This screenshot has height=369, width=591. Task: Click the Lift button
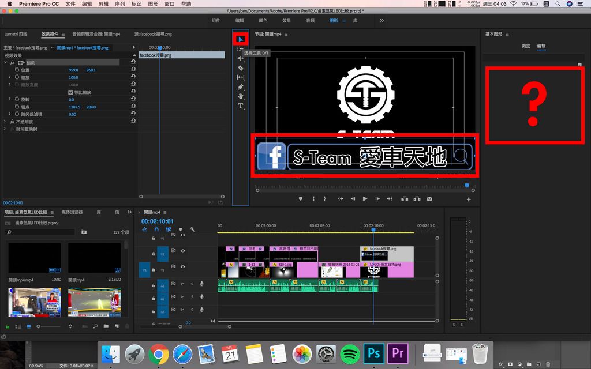tap(405, 199)
